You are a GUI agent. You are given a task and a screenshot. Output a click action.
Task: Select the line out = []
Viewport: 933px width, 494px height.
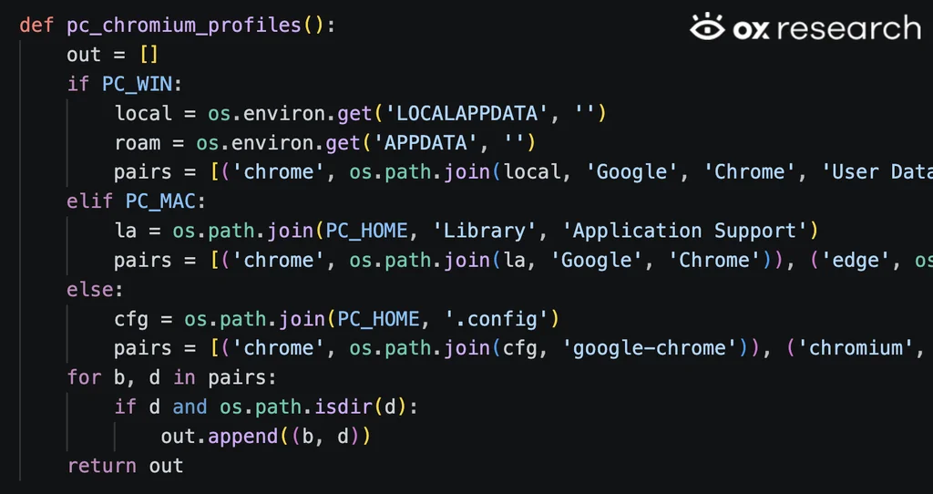[x=112, y=55]
